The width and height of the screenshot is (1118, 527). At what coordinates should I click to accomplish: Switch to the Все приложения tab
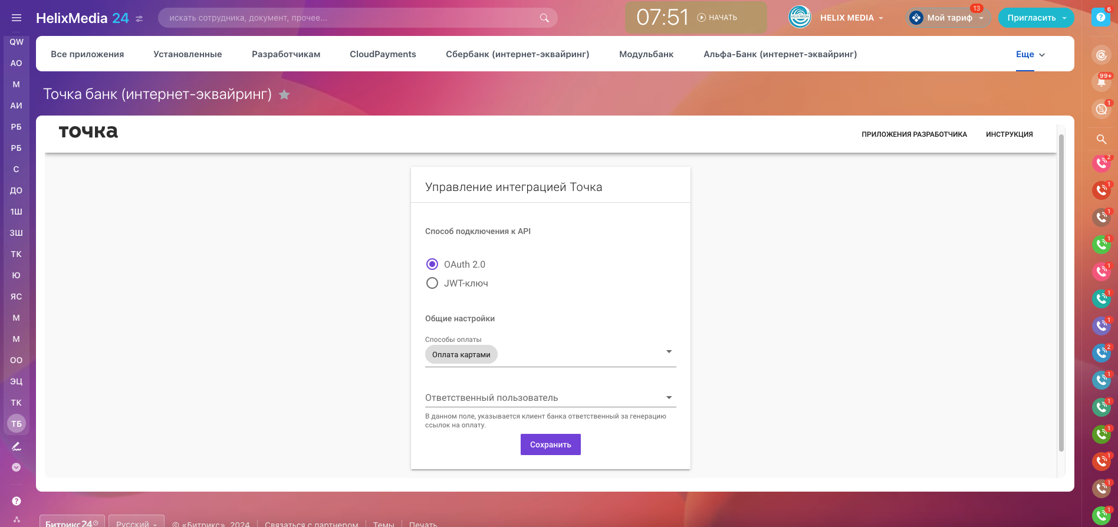(87, 54)
